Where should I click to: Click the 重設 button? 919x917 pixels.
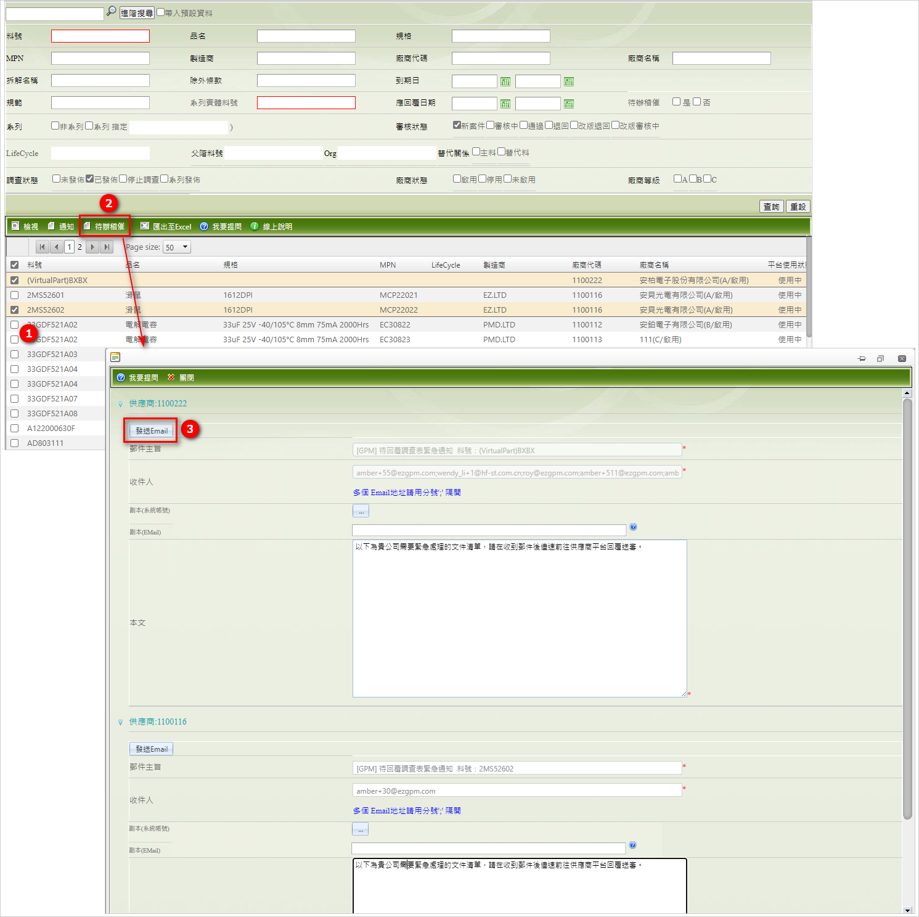[798, 207]
